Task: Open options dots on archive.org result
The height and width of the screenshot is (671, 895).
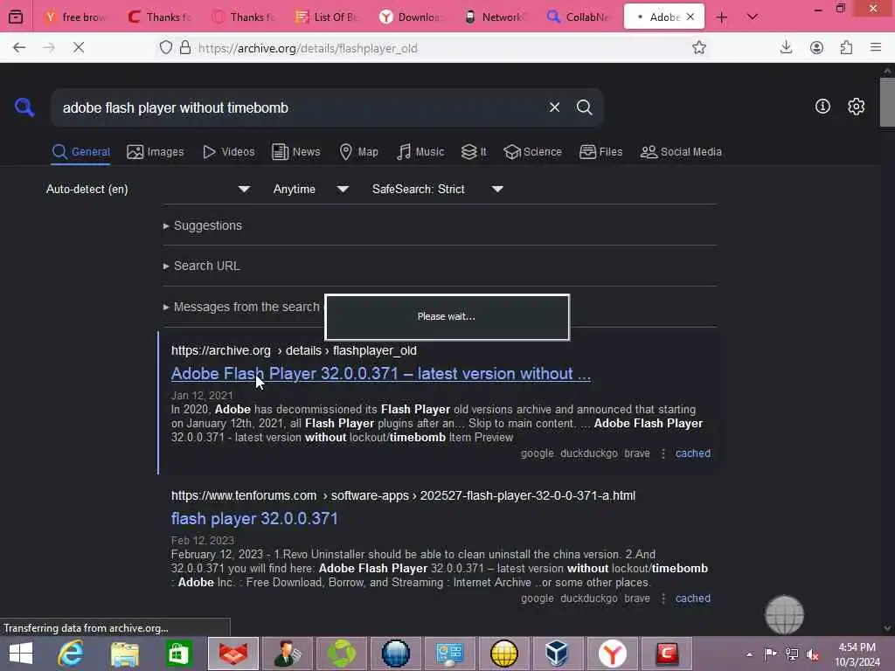Action: tap(663, 453)
